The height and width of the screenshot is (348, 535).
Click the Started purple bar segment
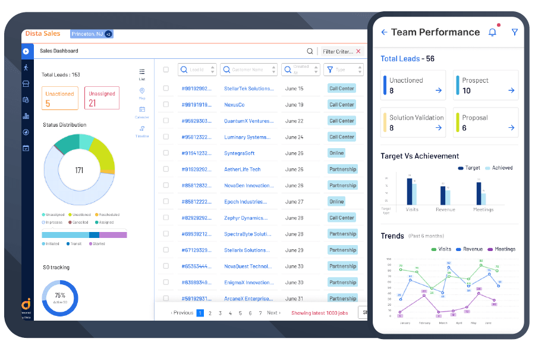coord(114,235)
